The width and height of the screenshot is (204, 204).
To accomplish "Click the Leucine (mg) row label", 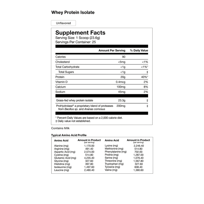I will (x=61, y=170).
